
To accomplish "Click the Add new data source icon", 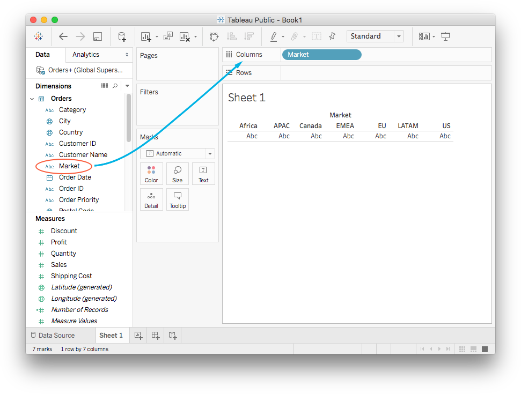I will coord(122,36).
